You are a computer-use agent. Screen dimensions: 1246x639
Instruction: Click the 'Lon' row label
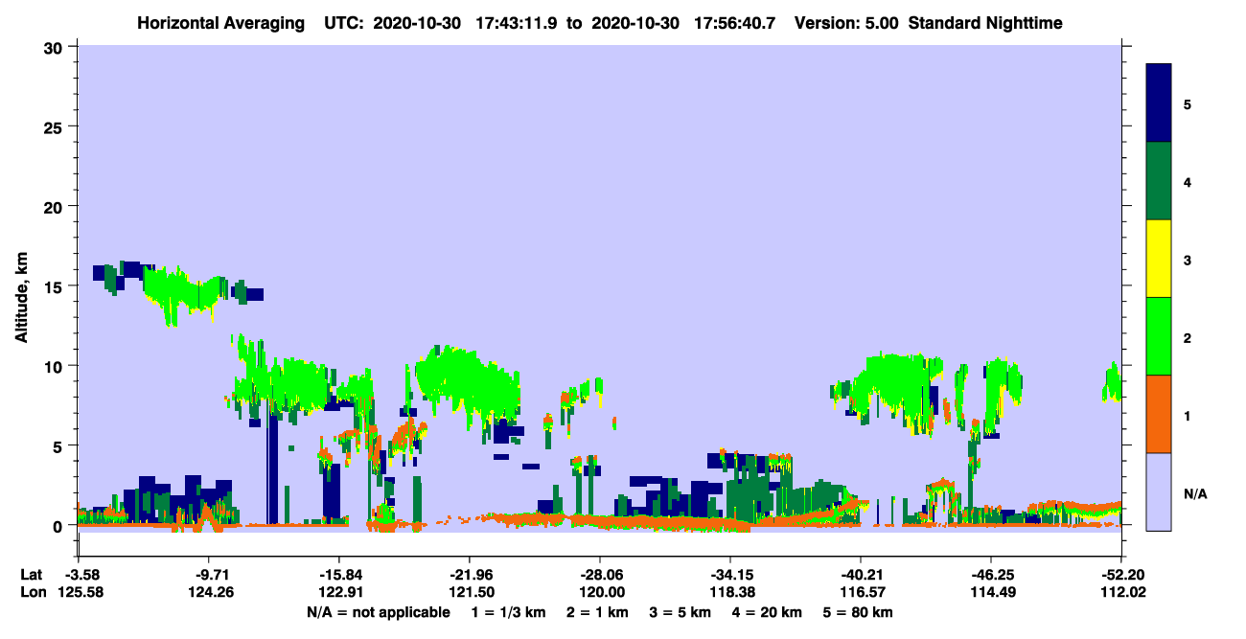click(32, 593)
